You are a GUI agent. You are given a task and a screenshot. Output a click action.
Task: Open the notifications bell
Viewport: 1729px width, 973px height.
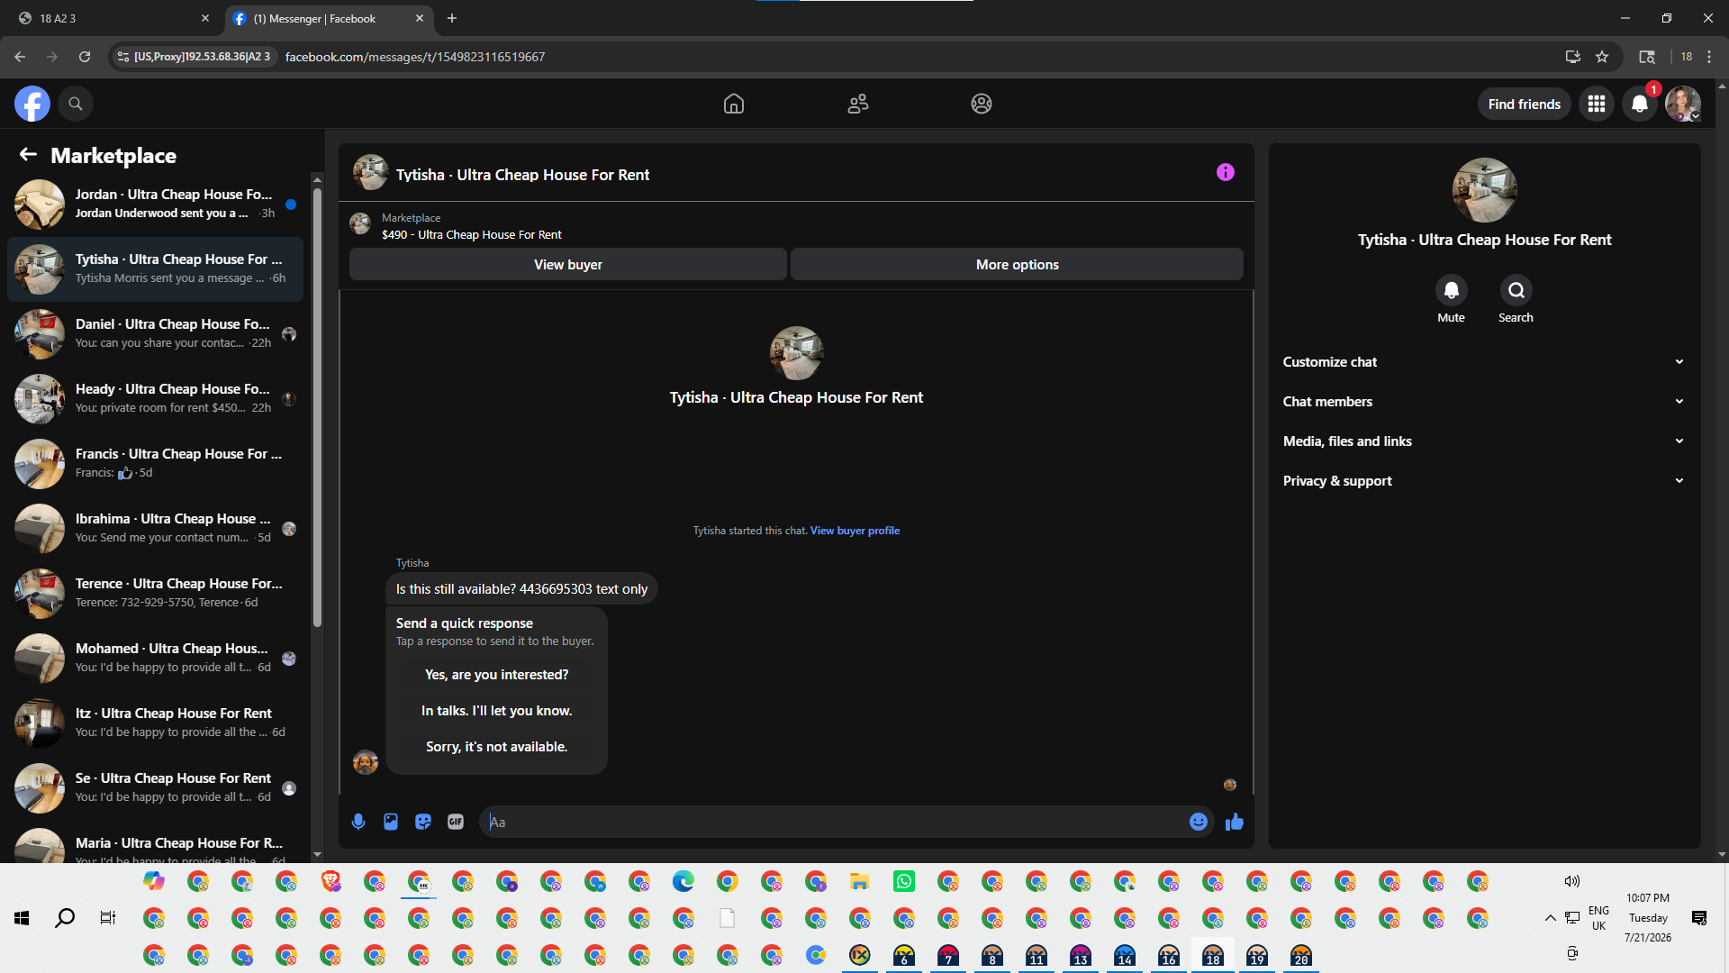[x=1640, y=104]
